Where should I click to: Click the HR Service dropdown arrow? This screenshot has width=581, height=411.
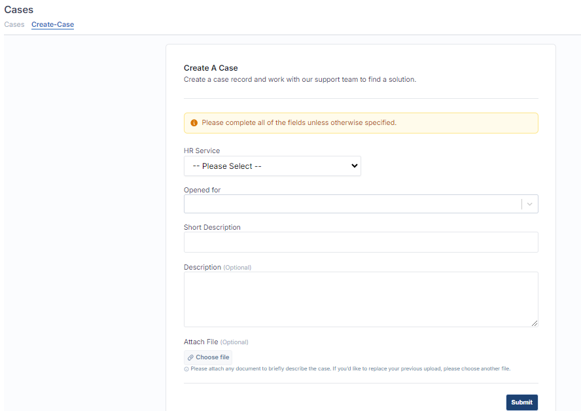pyautogui.click(x=354, y=166)
